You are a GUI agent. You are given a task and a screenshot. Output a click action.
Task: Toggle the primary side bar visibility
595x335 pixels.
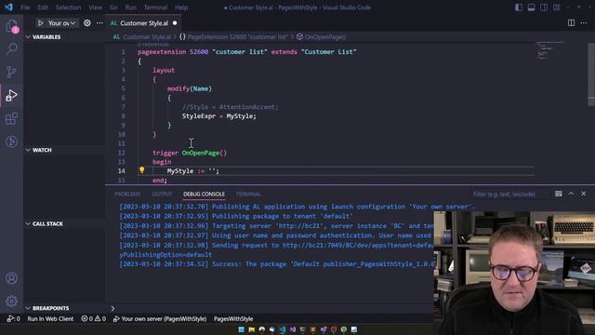(519, 7)
